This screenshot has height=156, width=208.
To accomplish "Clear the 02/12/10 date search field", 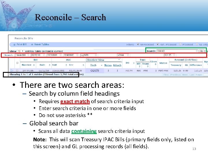I will click(x=44, y=55).
